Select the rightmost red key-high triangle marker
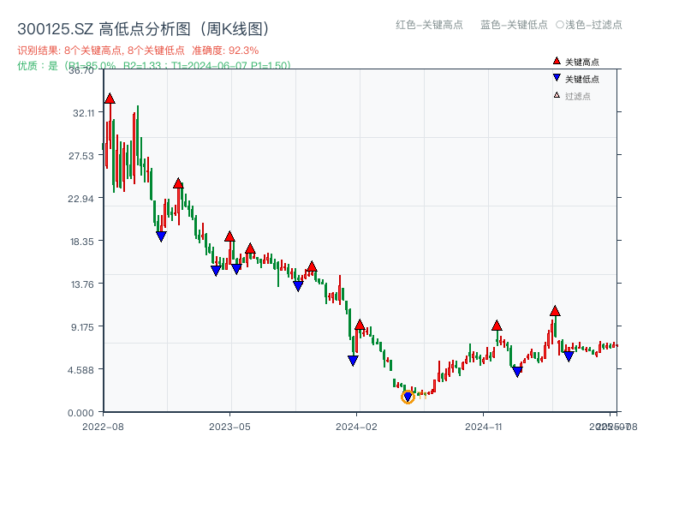The width and height of the screenshot is (685, 514). tap(554, 312)
